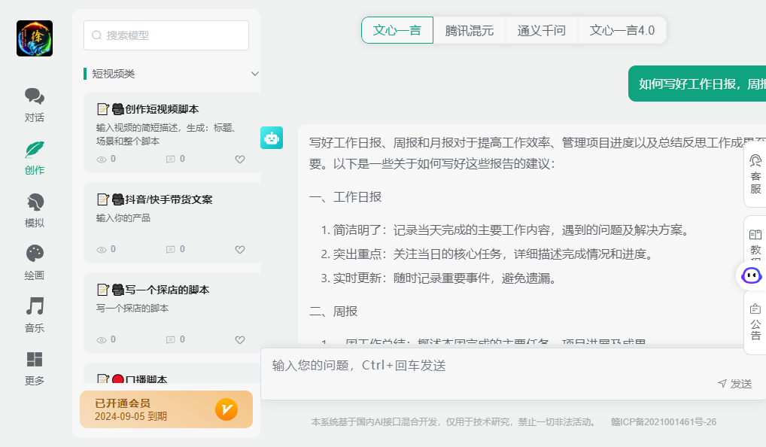766x447 pixels.
Task: Open the 公告 announcements panel
Action: 755,323
